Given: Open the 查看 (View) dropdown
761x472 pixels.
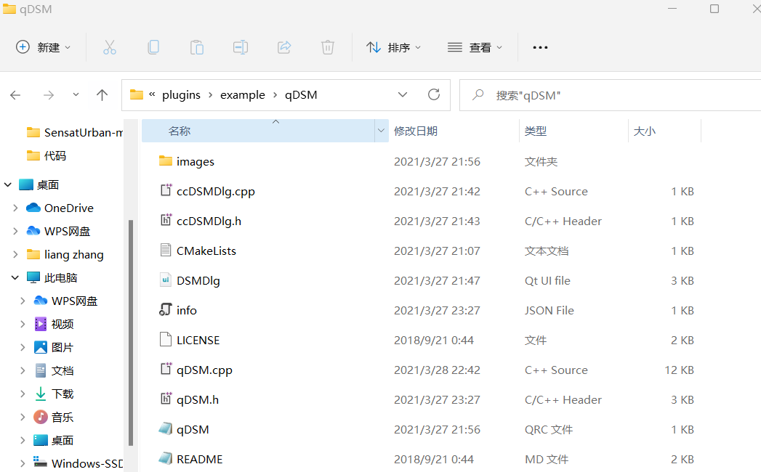Looking at the screenshot, I should click(475, 47).
